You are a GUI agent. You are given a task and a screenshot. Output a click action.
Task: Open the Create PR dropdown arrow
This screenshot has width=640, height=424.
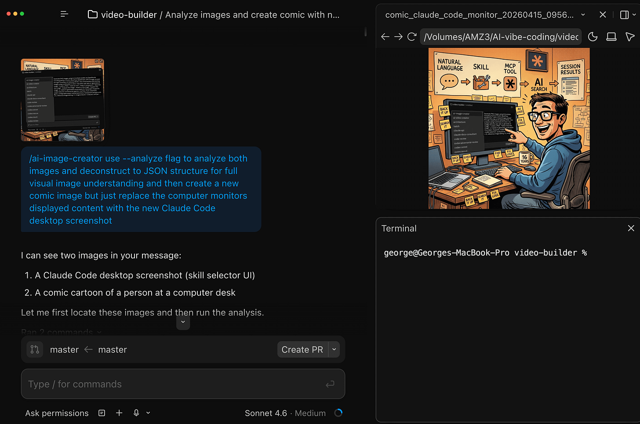coord(334,349)
